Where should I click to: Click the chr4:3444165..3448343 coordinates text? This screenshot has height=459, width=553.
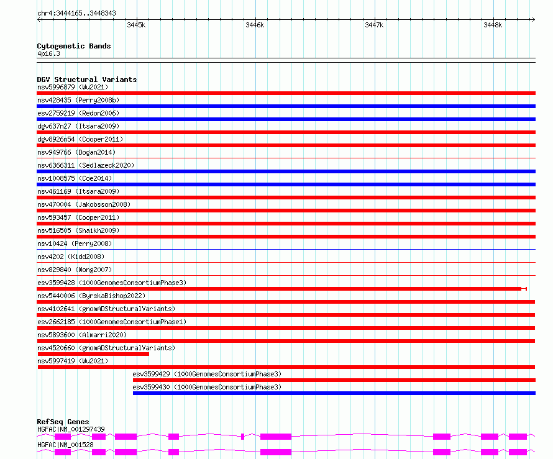click(76, 14)
